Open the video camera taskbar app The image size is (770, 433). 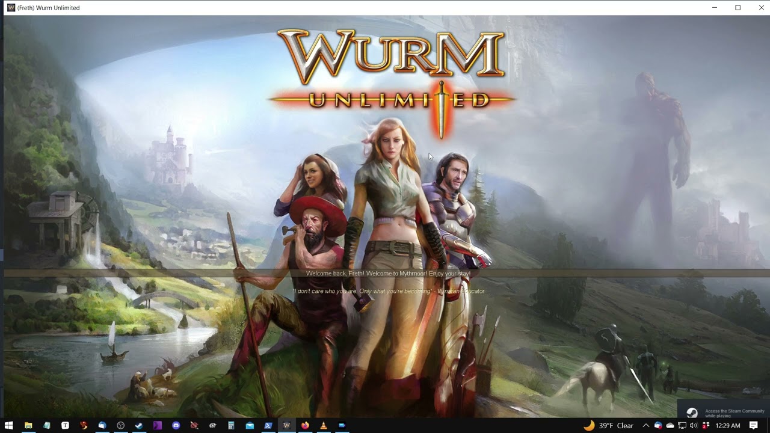[342, 425]
